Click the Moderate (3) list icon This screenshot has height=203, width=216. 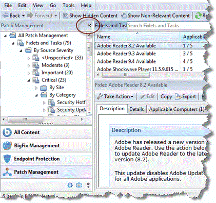[36, 65]
